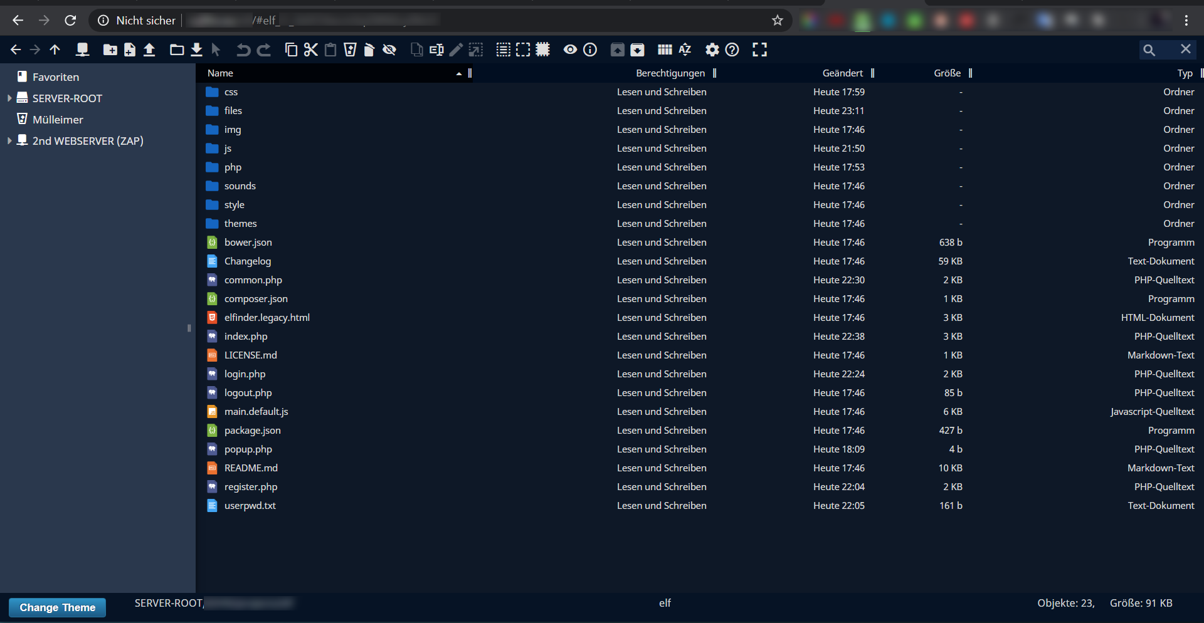Create a new folder via toolbar icon
1204x623 pixels.
pos(110,50)
